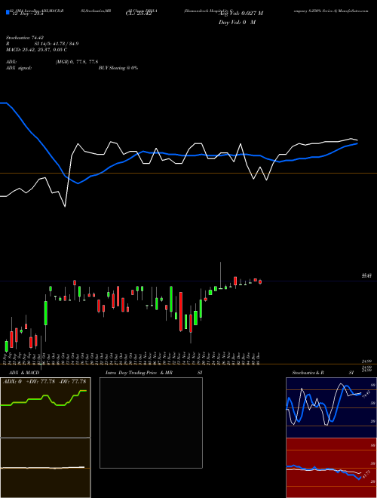This screenshot has width=377, height=498.
Task: Select the 'MACD: 25.42, 25.37, 0.05 C' line
Action: click(36, 50)
